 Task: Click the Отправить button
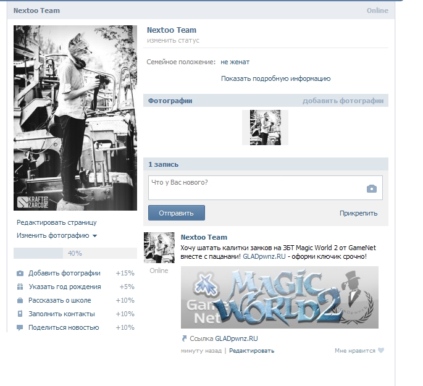pyautogui.click(x=177, y=213)
